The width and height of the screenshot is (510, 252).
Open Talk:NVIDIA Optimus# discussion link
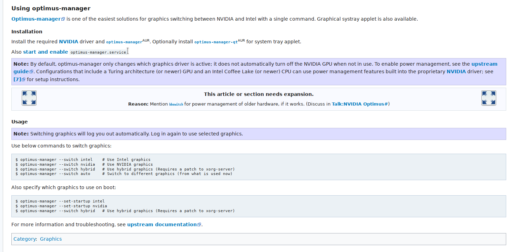coord(360,104)
